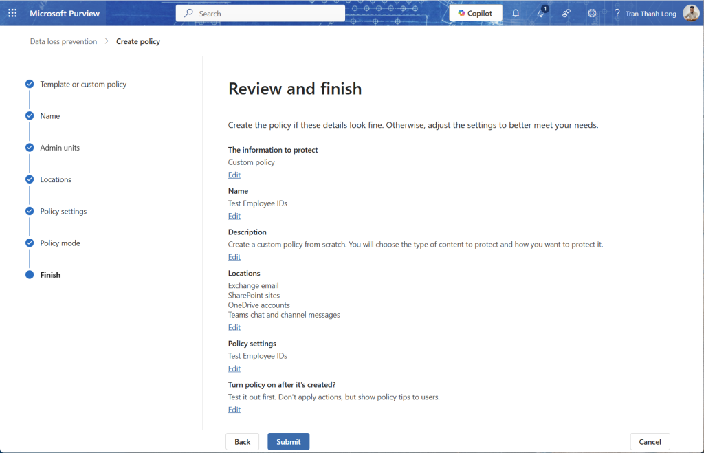Click the Help question mark icon
Image resolution: width=704 pixels, height=453 pixels.
point(617,13)
